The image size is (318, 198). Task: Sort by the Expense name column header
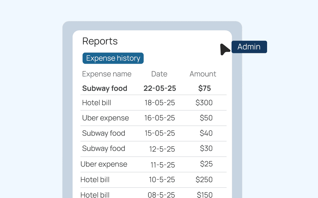coord(106,74)
